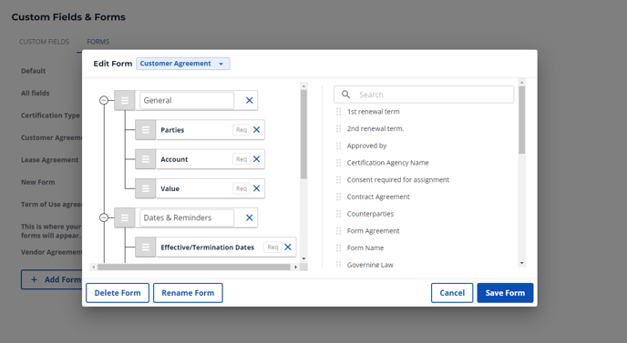Click the drag handle for Dates & Reminders section
This screenshot has height=343, width=627.
point(125,217)
